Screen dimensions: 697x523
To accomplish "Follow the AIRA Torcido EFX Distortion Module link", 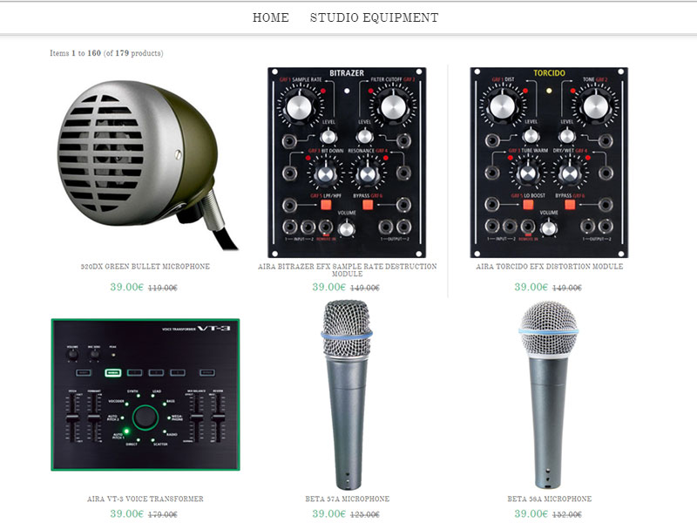I will (550, 267).
